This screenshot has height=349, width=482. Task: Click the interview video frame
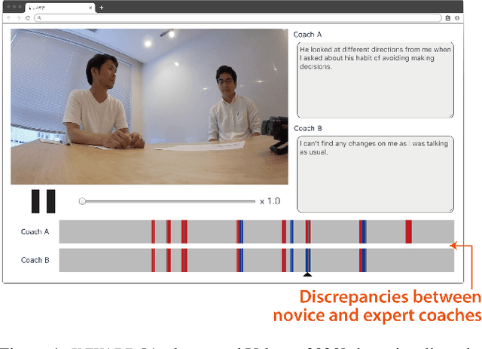click(149, 107)
